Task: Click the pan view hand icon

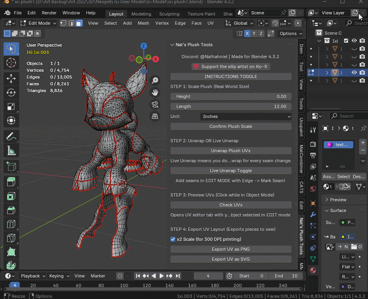Action: (x=155, y=92)
